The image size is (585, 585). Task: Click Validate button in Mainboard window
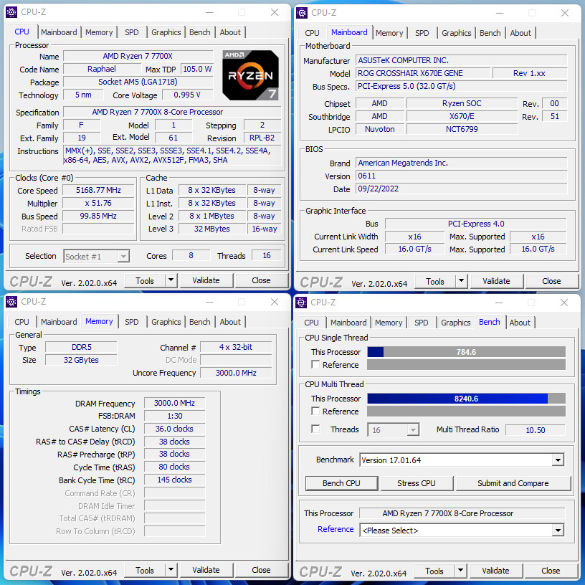tap(496, 281)
